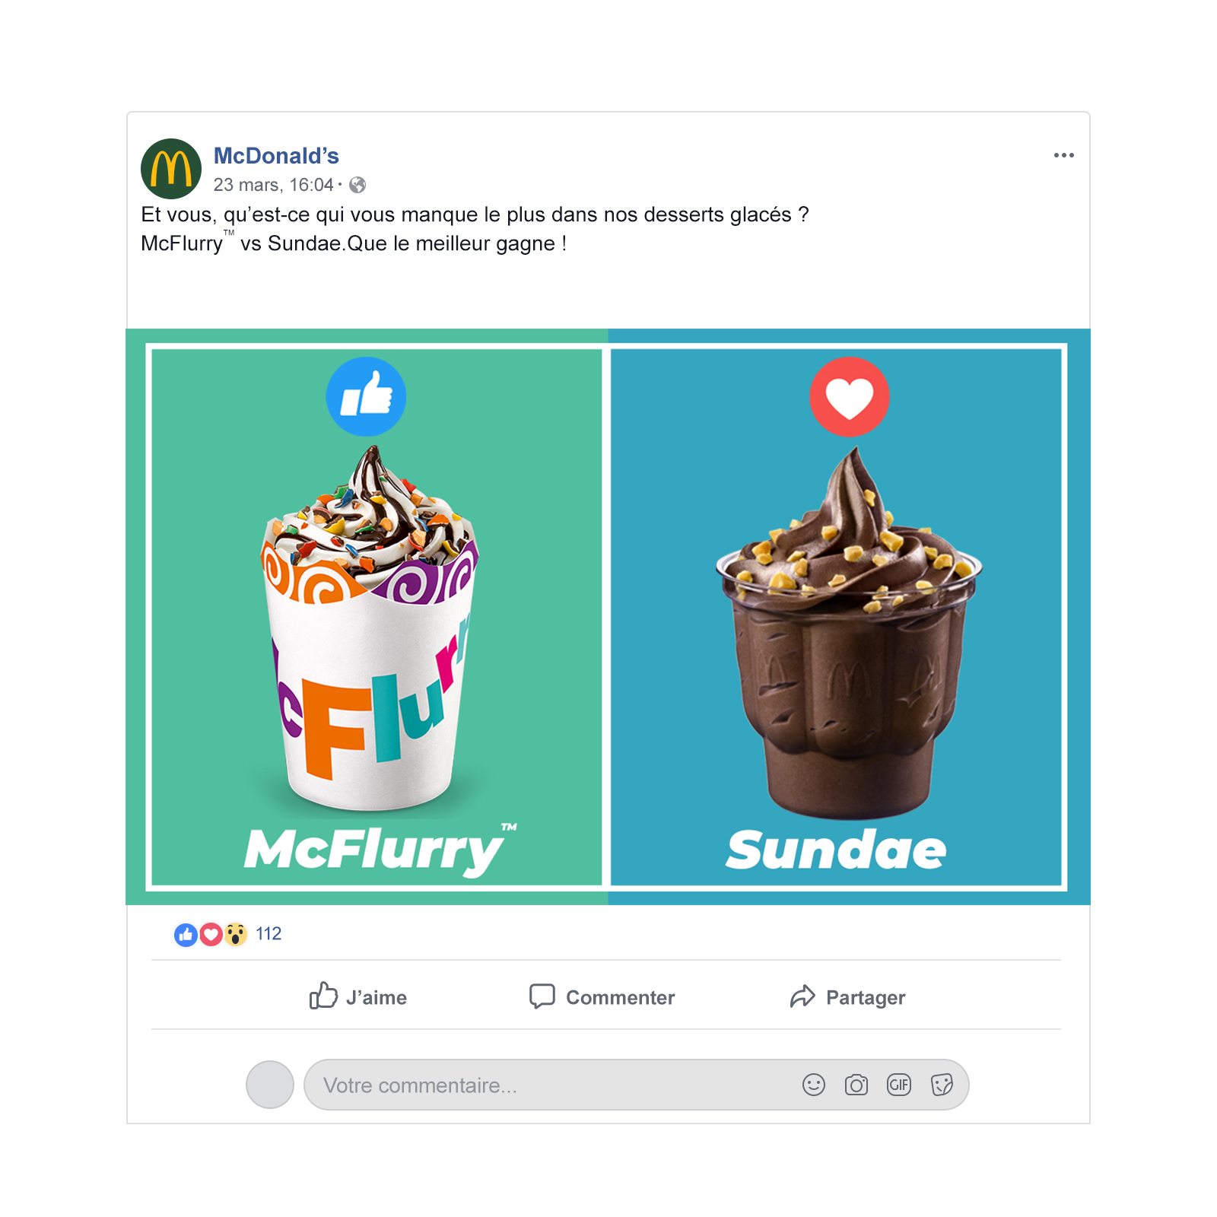Open the McFlurry cup image
Image resolution: width=1217 pixels, height=1217 pixels.
click(x=370, y=628)
